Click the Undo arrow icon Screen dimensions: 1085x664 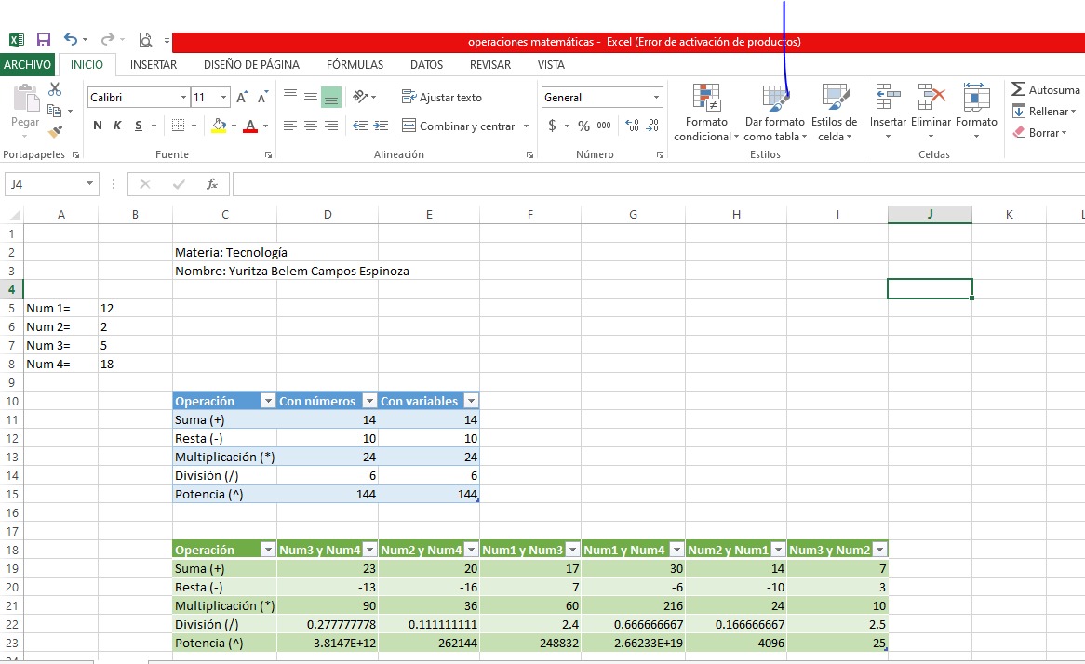[x=71, y=40]
